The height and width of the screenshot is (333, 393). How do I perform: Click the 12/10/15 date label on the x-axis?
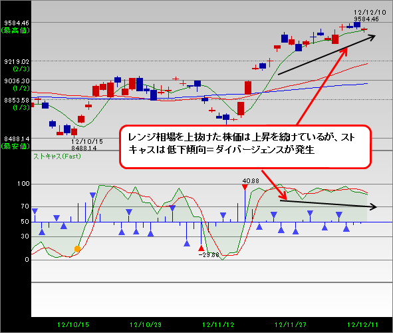73,325
